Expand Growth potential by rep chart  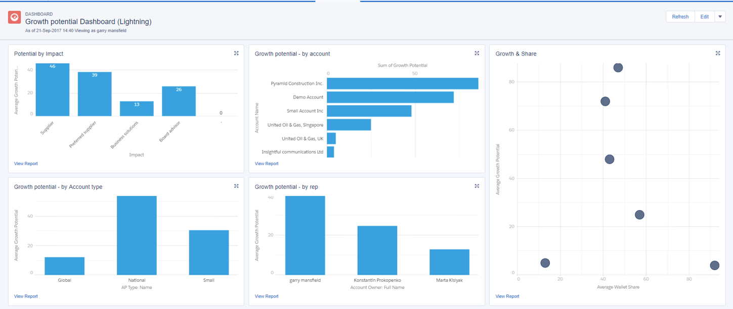pos(477,186)
